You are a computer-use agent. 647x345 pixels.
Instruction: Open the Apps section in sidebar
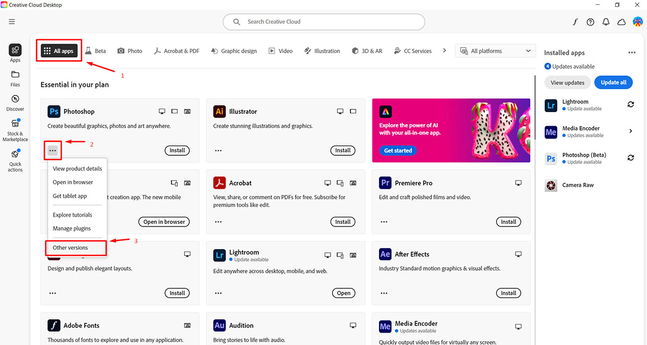point(15,53)
